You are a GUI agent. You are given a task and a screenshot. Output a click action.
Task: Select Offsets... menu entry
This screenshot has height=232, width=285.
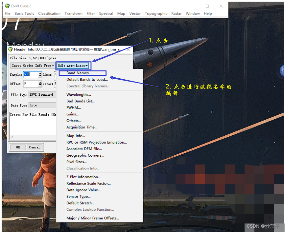click(x=74, y=121)
